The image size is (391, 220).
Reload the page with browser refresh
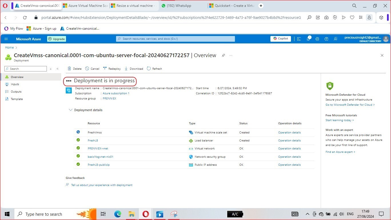click(x=25, y=17)
